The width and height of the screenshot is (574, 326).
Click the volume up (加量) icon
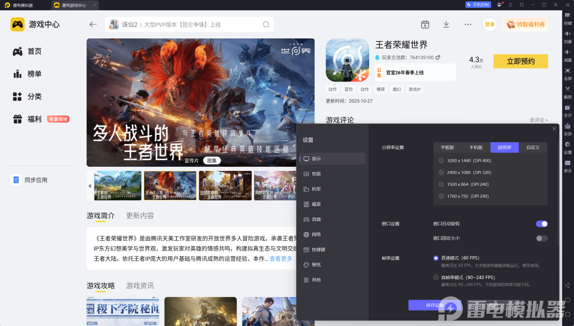[x=568, y=34]
